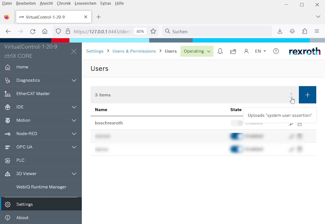The image size is (325, 224).
Task: Bookmark this page with star icon
Action: (x=153, y=31)
